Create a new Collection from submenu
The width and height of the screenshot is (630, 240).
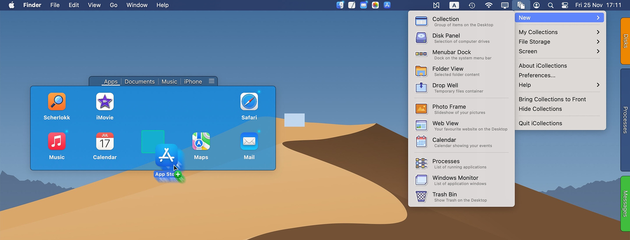pos(461,21)
